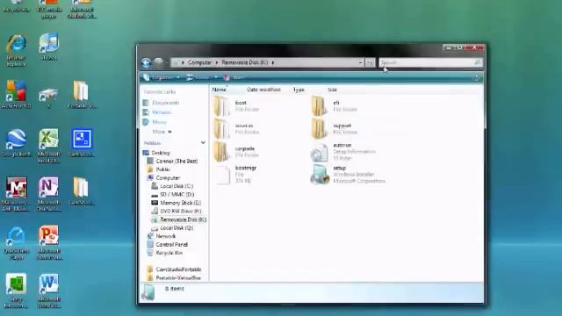Open the CamStudio folder below OneNote row

[x=81, y=191]
